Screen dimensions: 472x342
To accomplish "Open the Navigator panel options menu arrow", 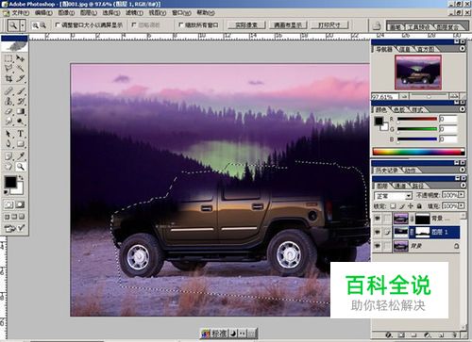I will tap(462, 49).
